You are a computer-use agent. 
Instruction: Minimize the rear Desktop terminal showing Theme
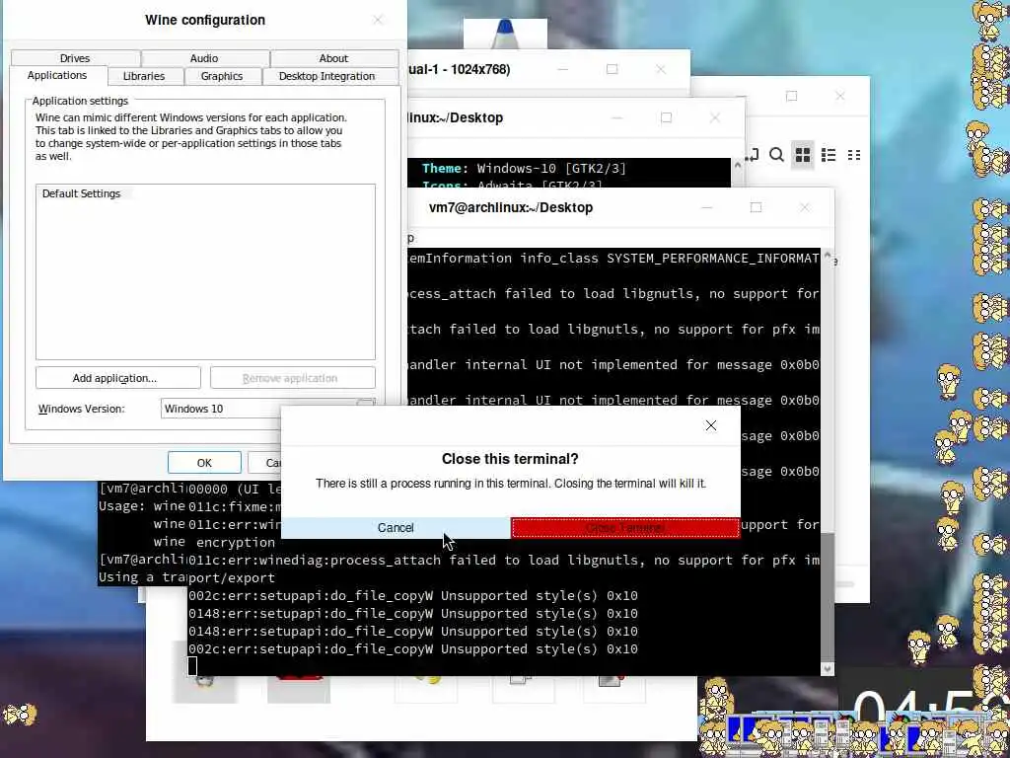(x=617, y=118)
